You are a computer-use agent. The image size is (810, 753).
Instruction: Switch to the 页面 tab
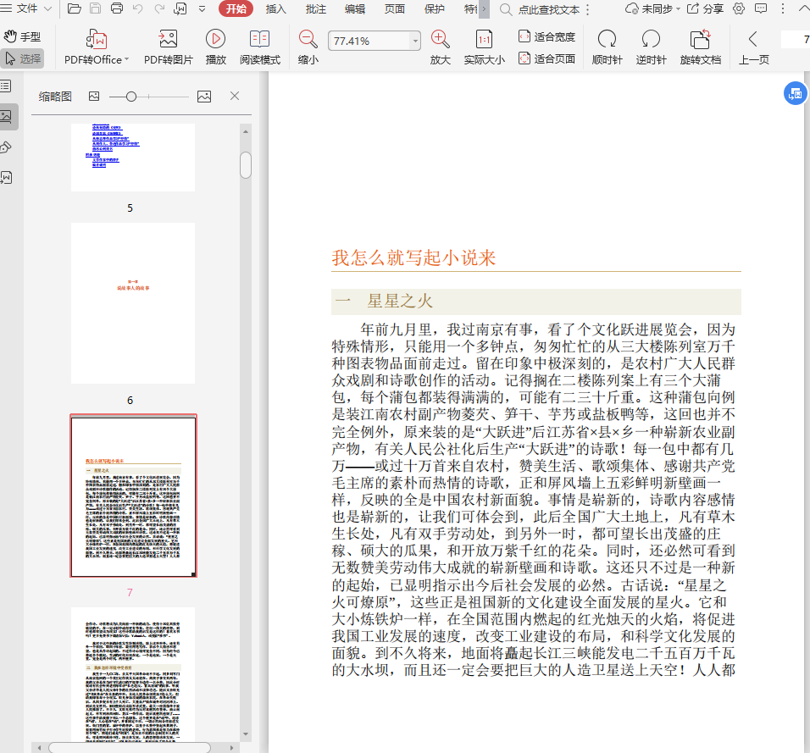395,8
